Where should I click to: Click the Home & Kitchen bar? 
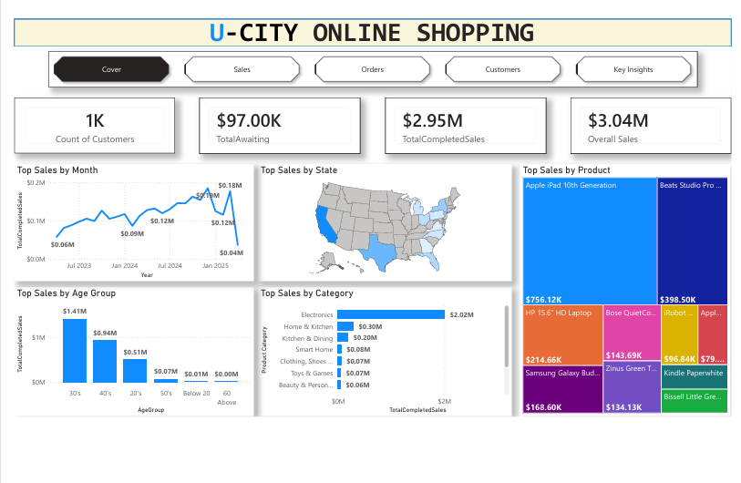click(x=345, y=326)
